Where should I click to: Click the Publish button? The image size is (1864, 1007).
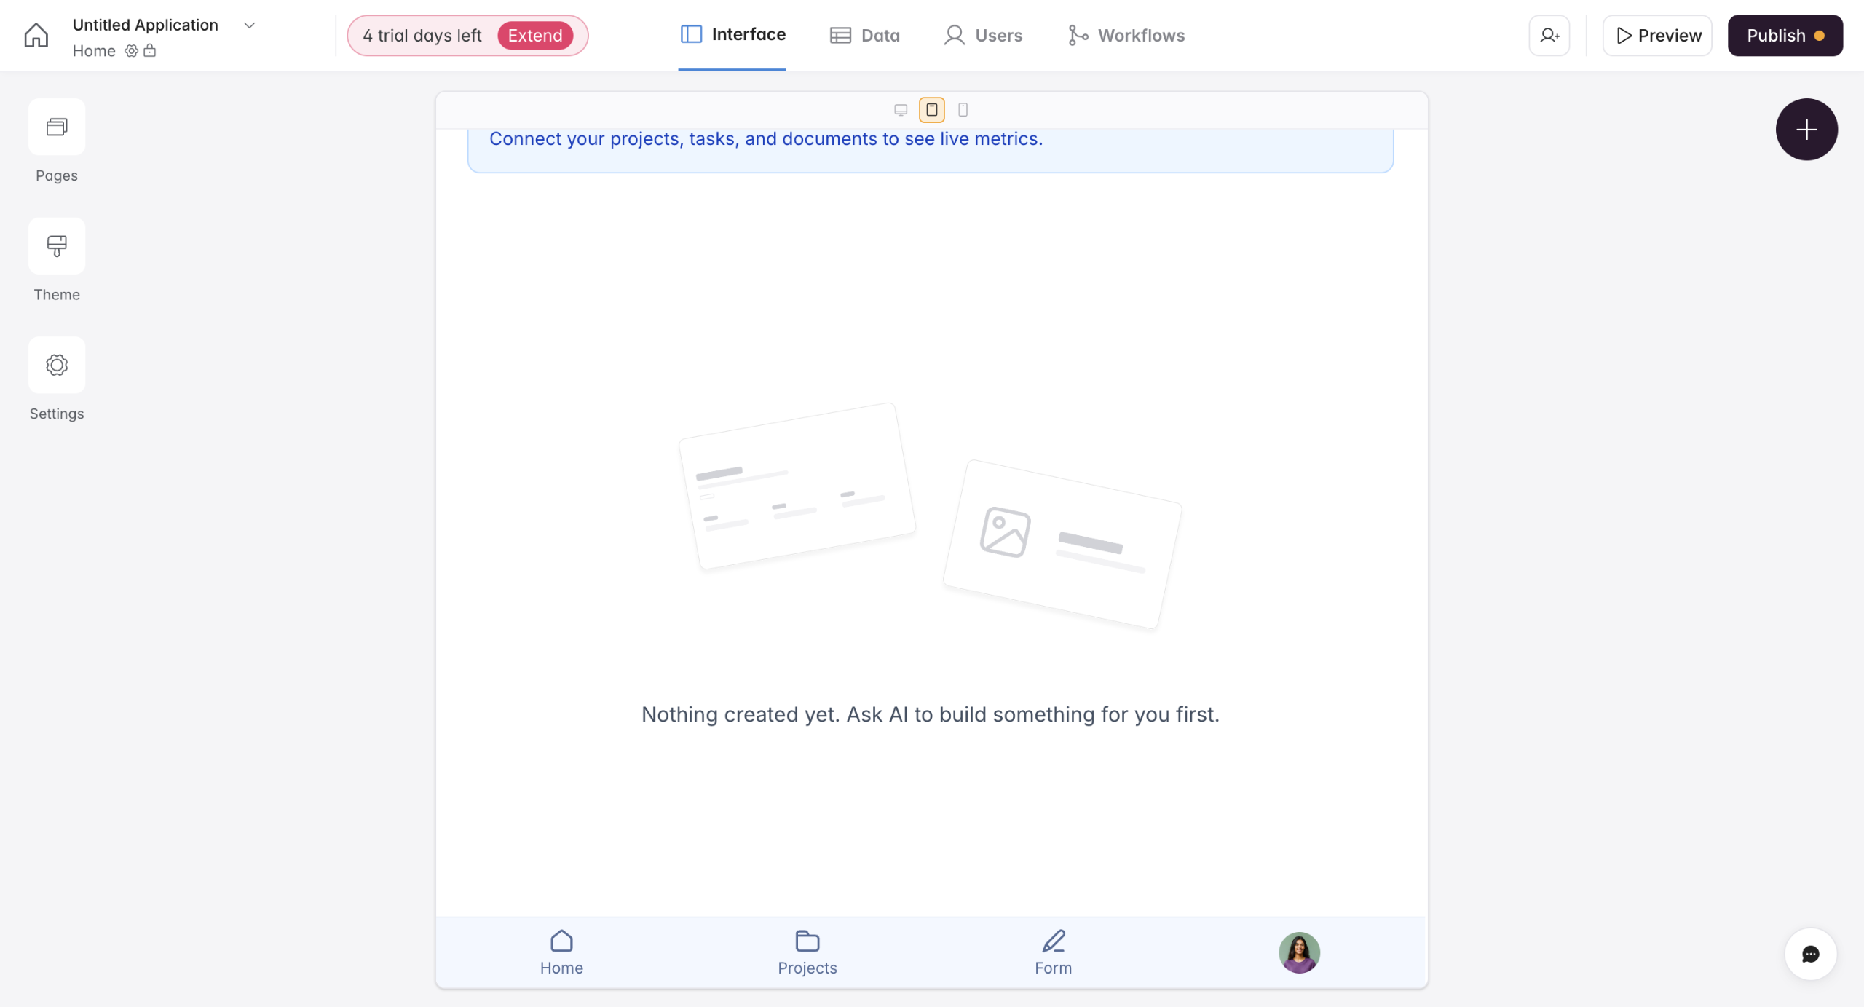click(1785, 36)
